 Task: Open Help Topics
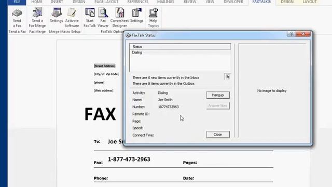(154, 18)
